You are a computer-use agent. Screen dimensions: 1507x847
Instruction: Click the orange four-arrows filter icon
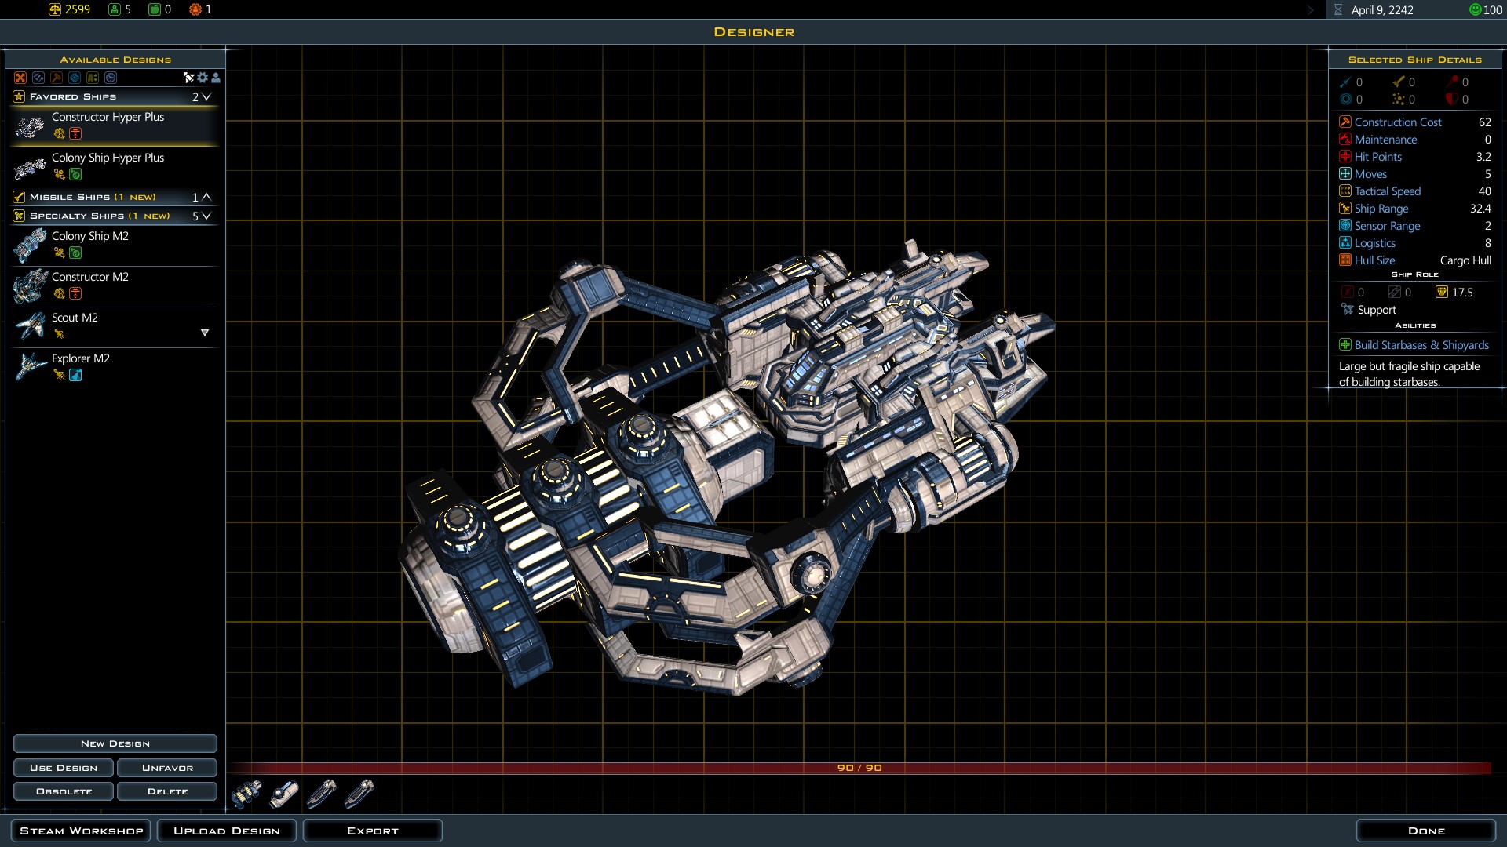(20, 78)
